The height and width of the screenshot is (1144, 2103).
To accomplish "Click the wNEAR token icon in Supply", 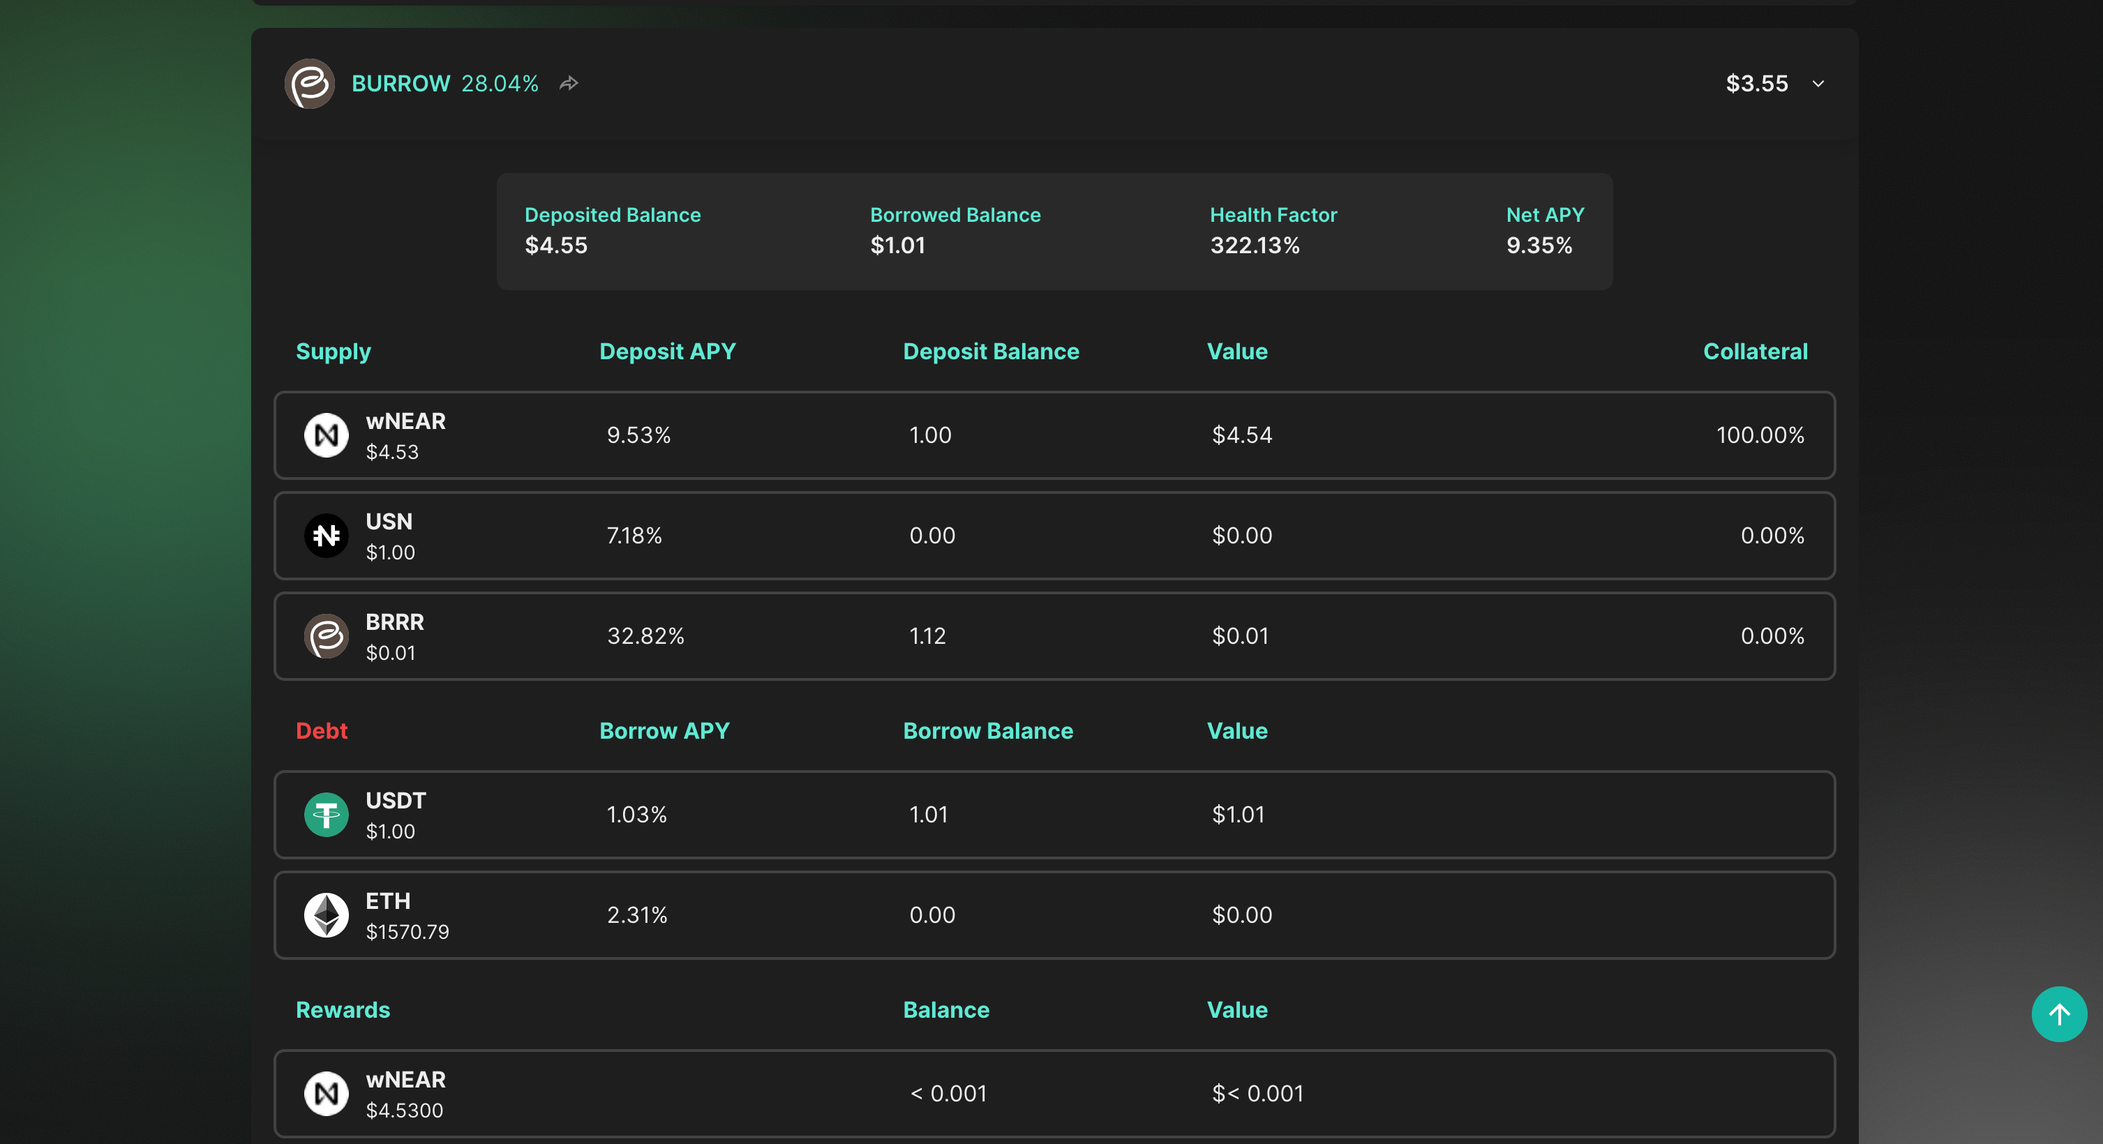I will [326, 435].
